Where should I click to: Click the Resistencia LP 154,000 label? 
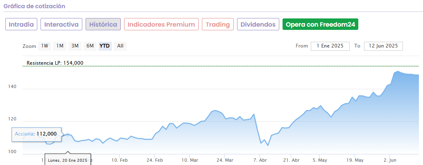click(x=55, y=63)
